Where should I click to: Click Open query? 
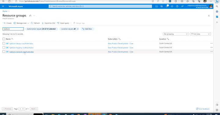coord(63,23)
